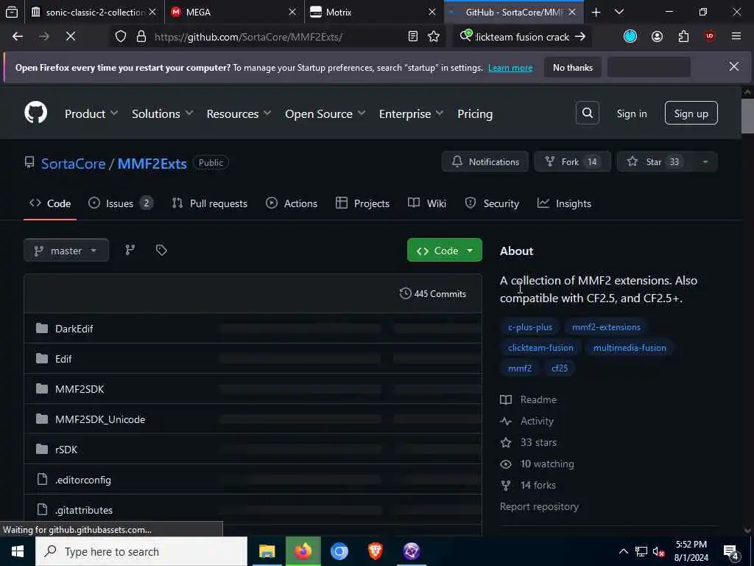
Task: Open the Insights tab
Action: pos(564,203)
